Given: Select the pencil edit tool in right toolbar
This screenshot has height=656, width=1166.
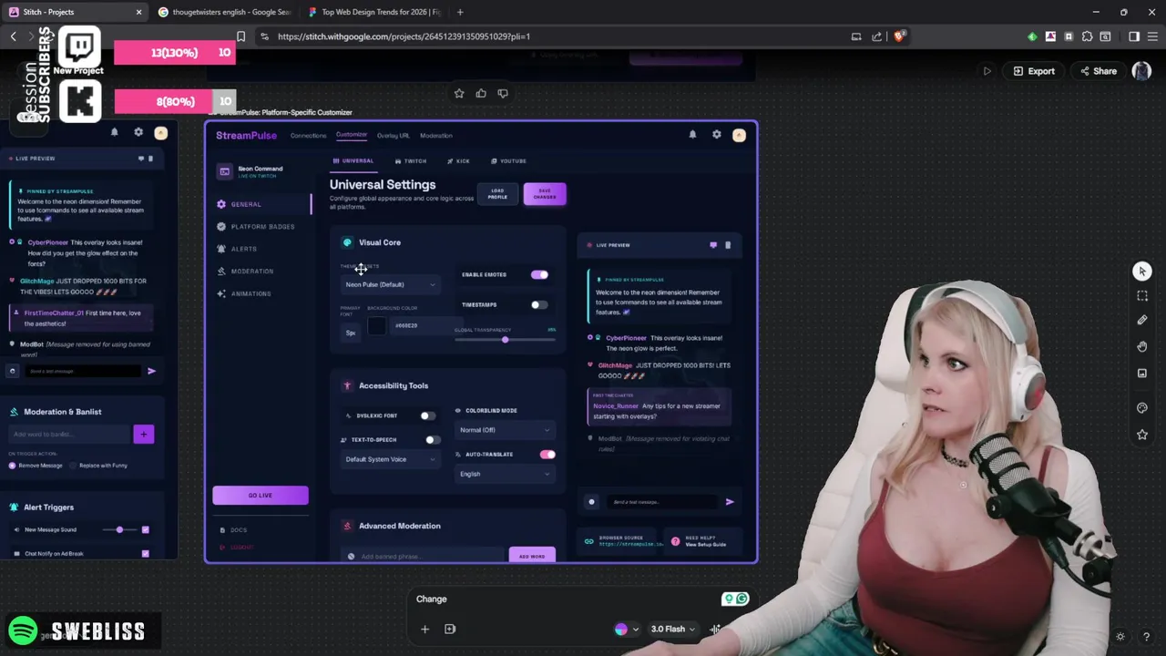Looking at the screenshot, I should [x=1142, y=321].
